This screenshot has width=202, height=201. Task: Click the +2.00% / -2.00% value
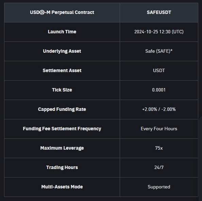click(x=159, y=109)
